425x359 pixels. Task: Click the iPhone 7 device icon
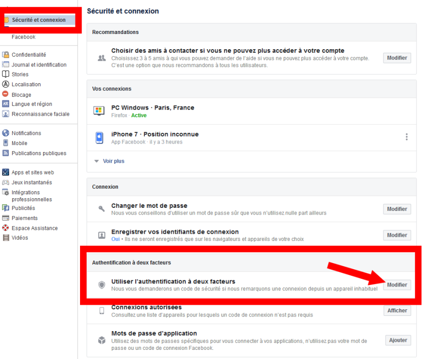click(x=99, y=137)
